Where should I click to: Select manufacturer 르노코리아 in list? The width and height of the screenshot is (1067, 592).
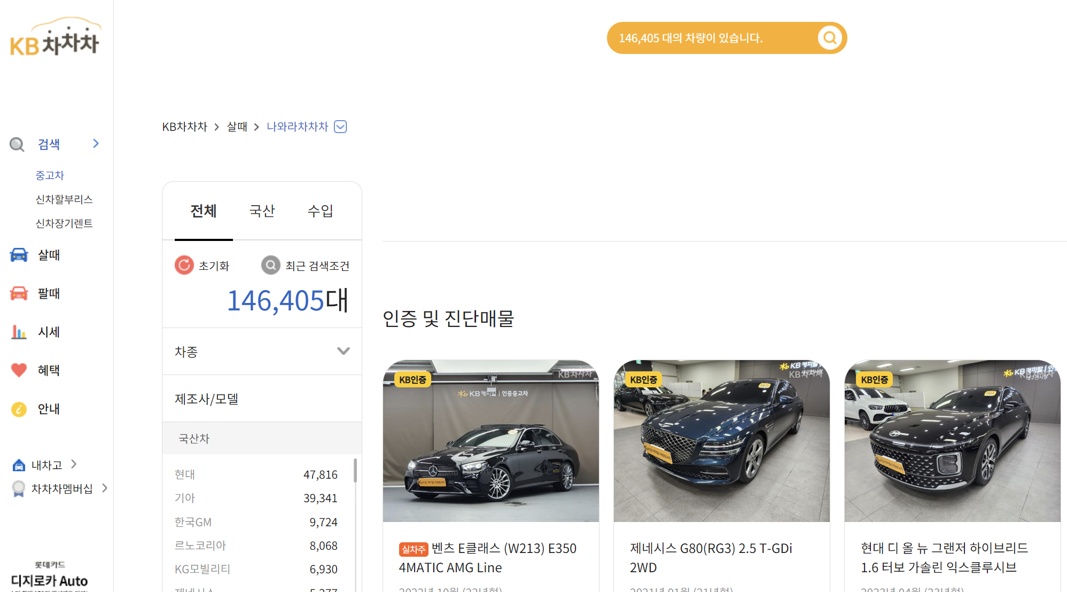point(200,546)
